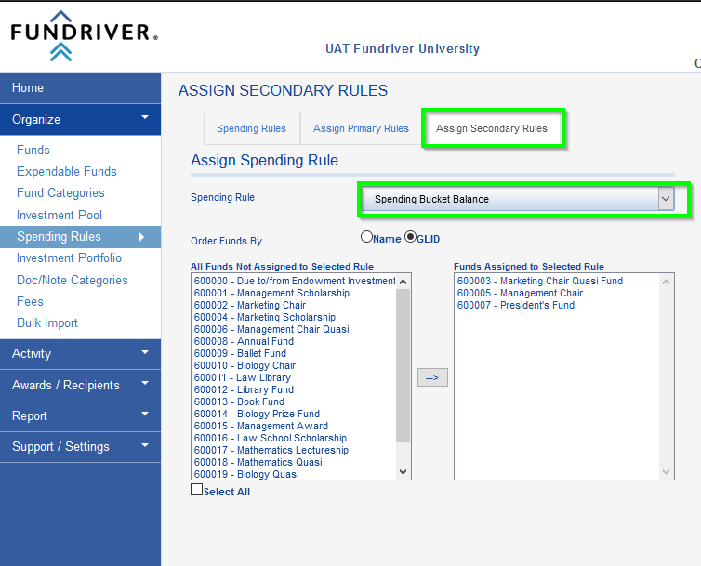Expand the Report menu section
The image size is (701, 566).
(x=81, y=415)
